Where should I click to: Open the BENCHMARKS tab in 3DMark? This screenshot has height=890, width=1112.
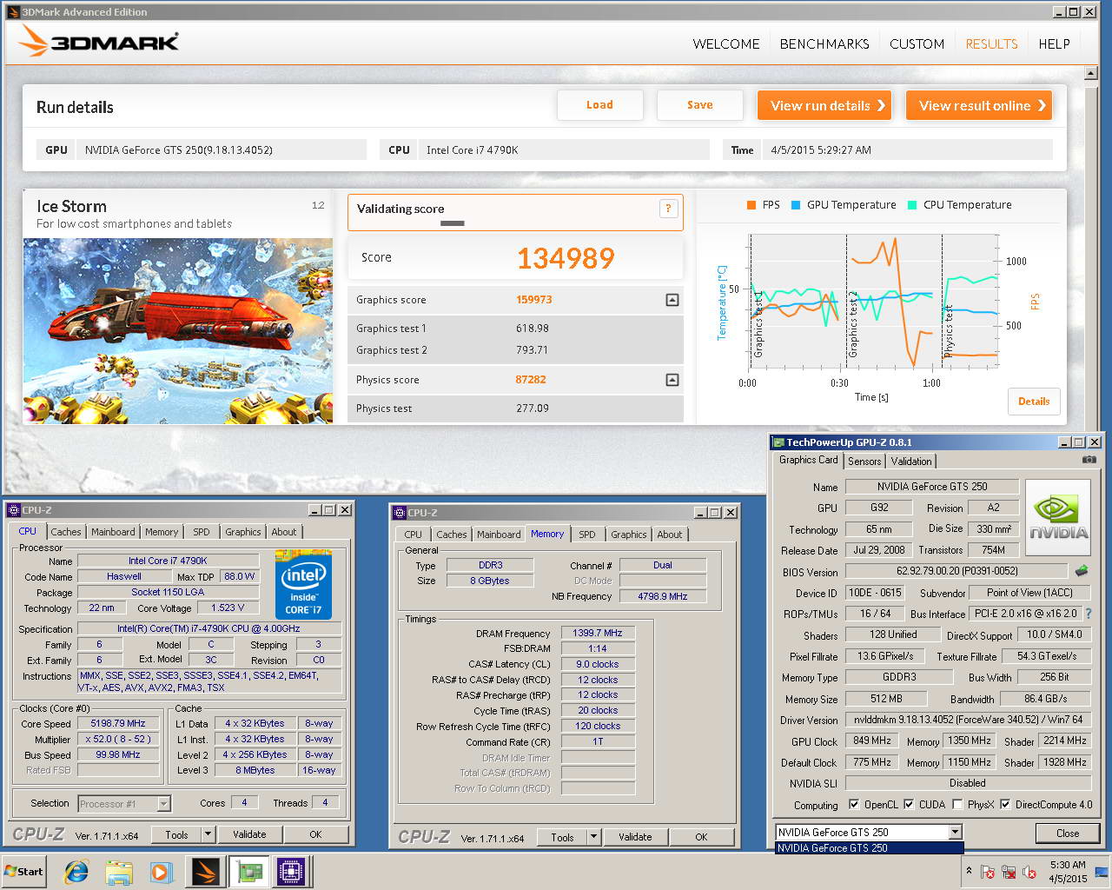824,43
